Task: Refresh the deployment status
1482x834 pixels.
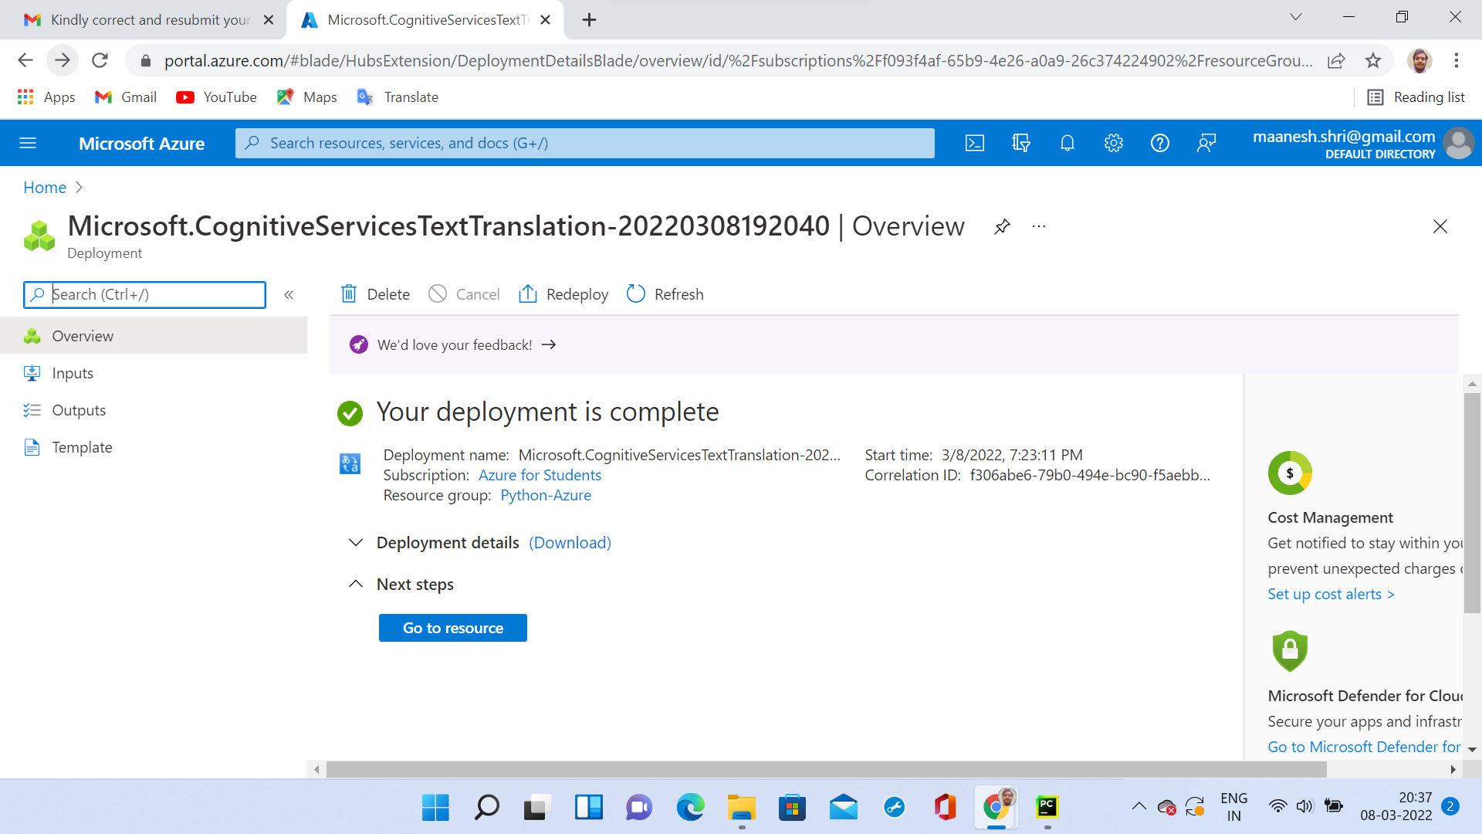Action: coord(665,294)
